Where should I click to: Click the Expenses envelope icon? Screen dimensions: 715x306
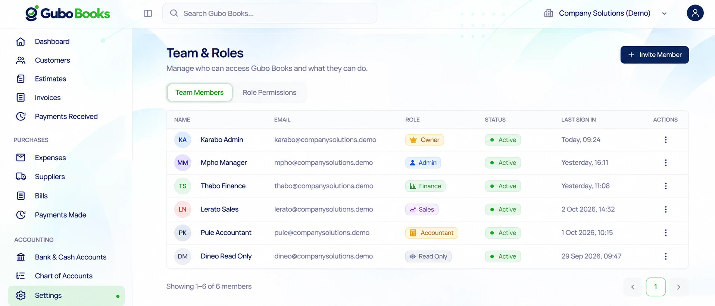point(21,158)
